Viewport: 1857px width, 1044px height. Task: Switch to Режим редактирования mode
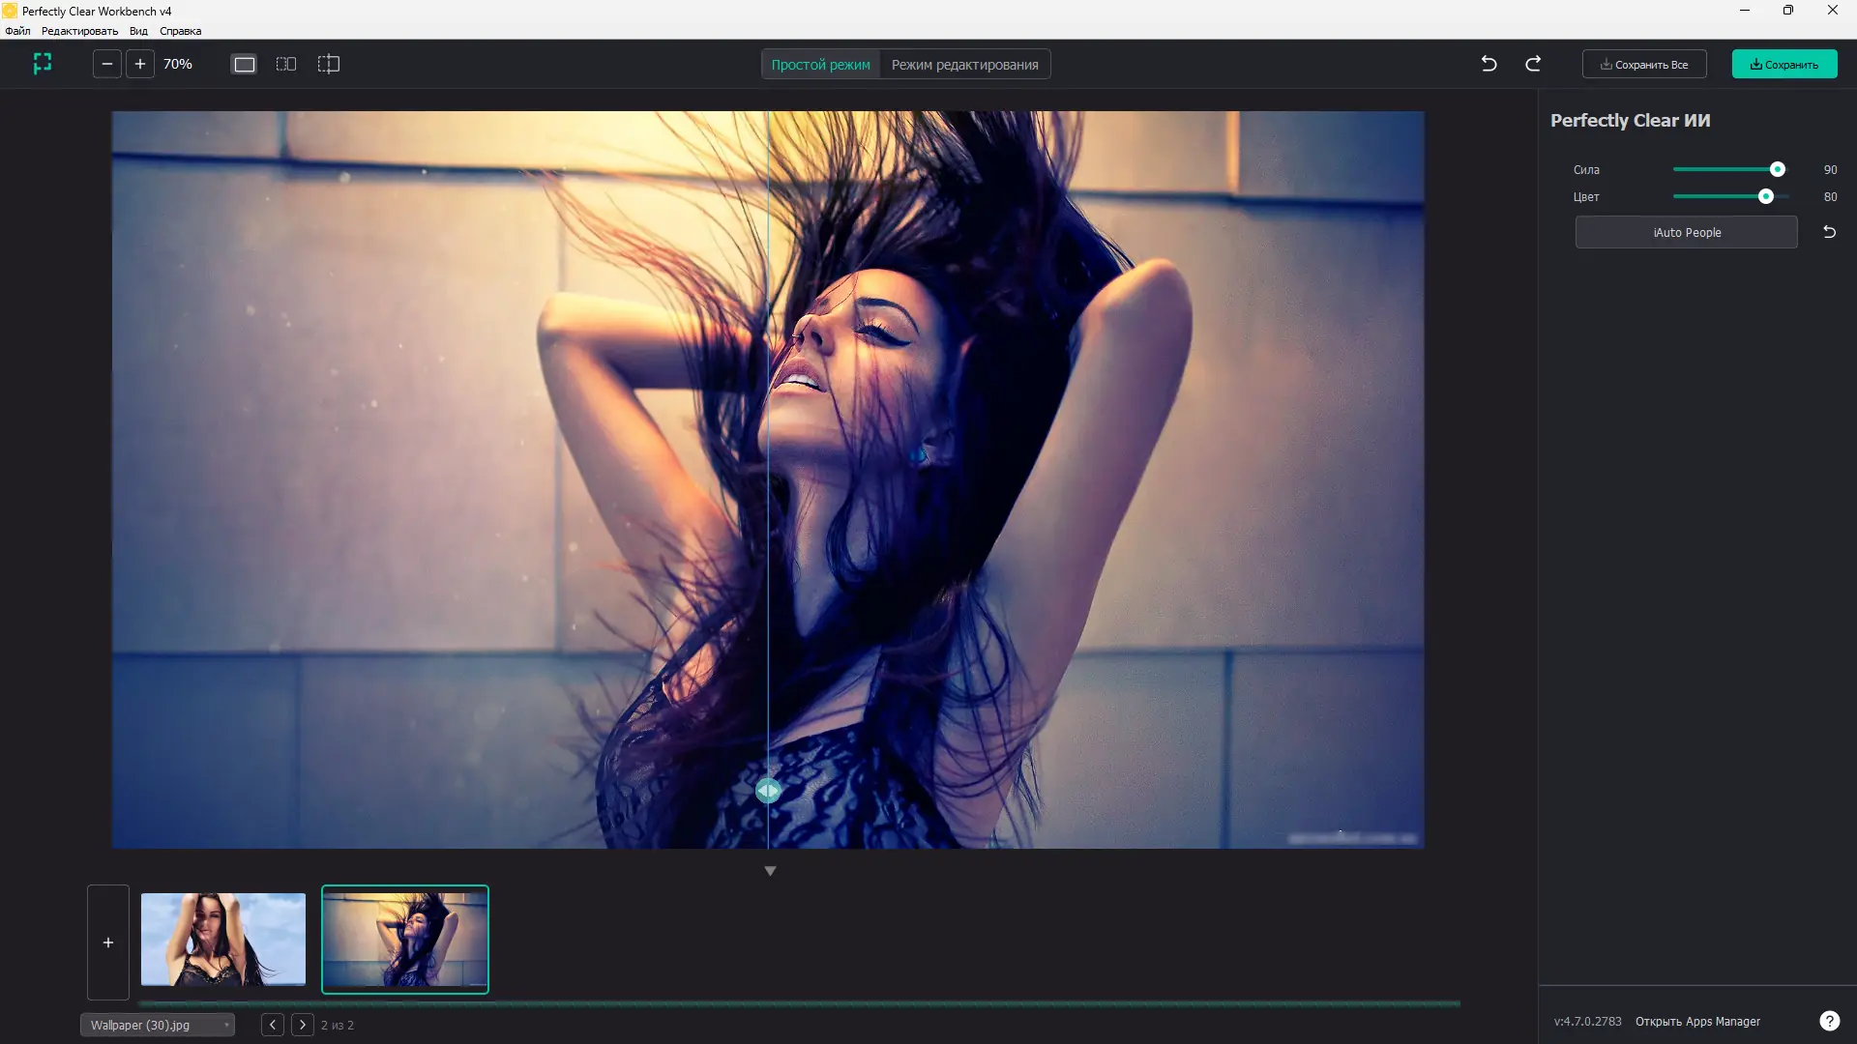point(964,65)
